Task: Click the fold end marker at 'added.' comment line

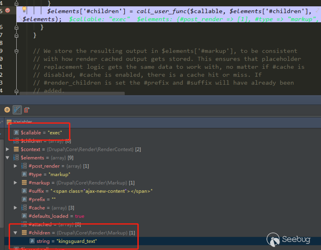Action: click(17, 91)
